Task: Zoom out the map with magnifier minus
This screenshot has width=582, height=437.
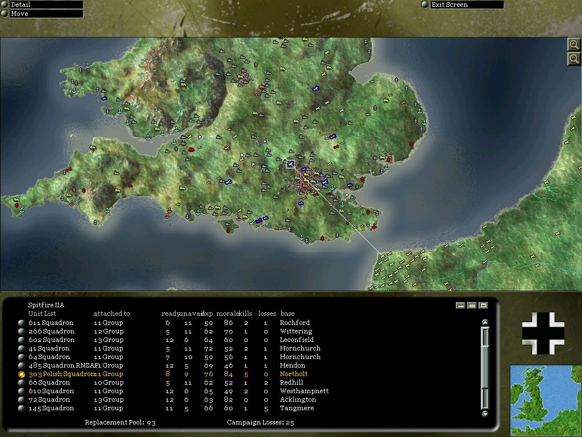Action: pyautogui.click(x=574, y=59)
